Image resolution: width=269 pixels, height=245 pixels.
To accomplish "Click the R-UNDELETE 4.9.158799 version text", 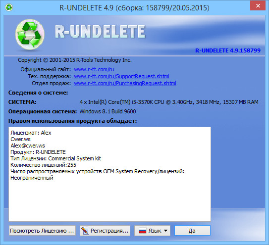I will tap(228, 50).
